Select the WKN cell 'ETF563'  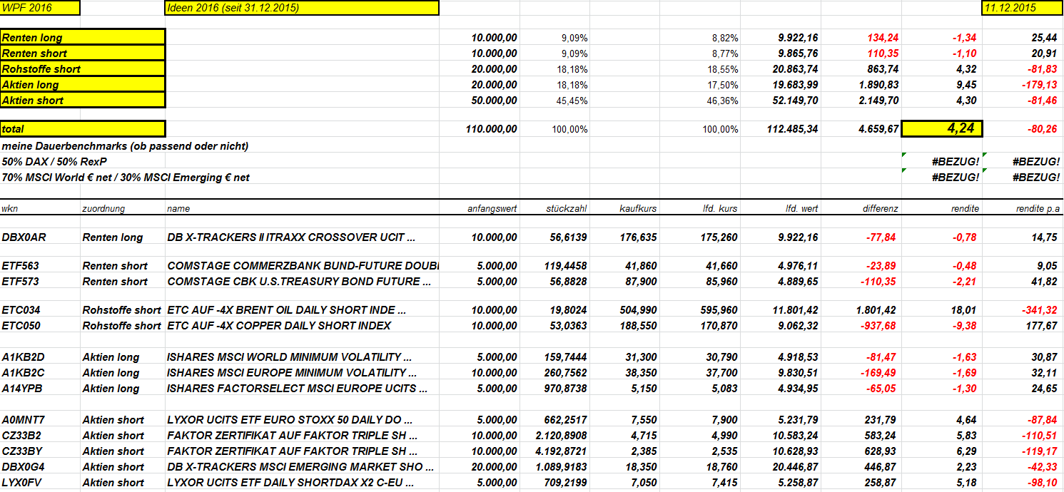[20, 266]
